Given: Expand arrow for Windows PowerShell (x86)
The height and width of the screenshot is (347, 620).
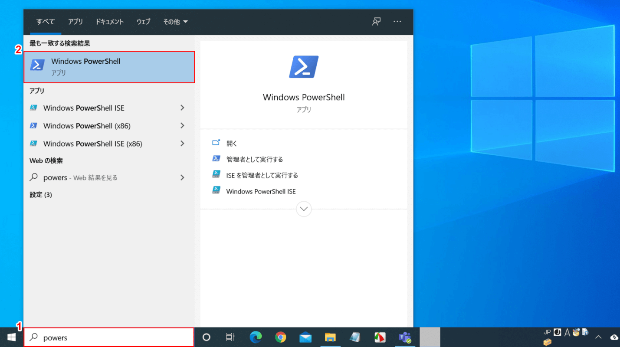Looking at the screenshot, I should pyautogui.click(x=182, y=125).
